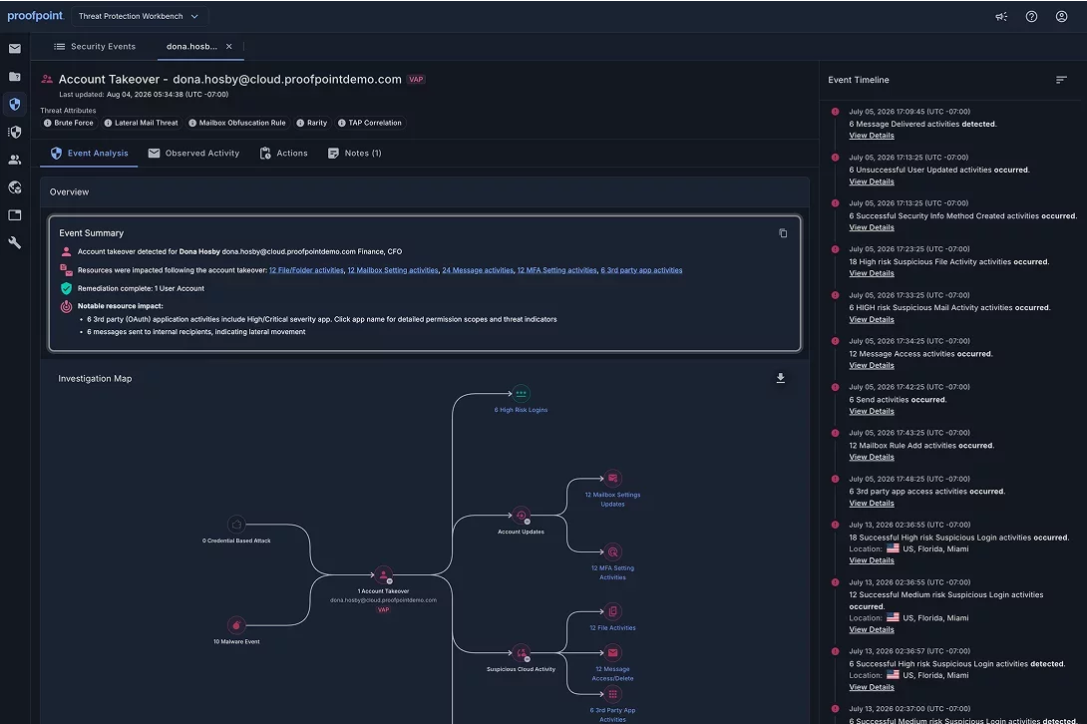Select the 6 3rd Party App Activities node

pyautogui.click(x=613, y=694)
